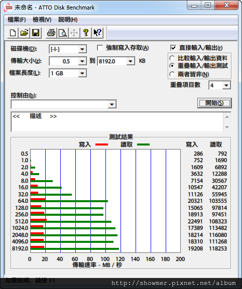Close the ATTO Disk Benchmark window
Viewport: 242px width, 289px height.
click(226, 6)
